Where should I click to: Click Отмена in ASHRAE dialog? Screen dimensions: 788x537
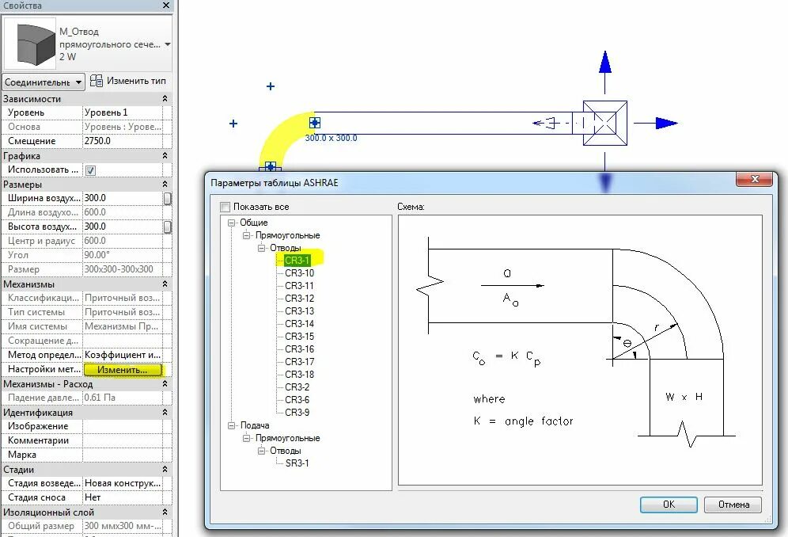733,505
